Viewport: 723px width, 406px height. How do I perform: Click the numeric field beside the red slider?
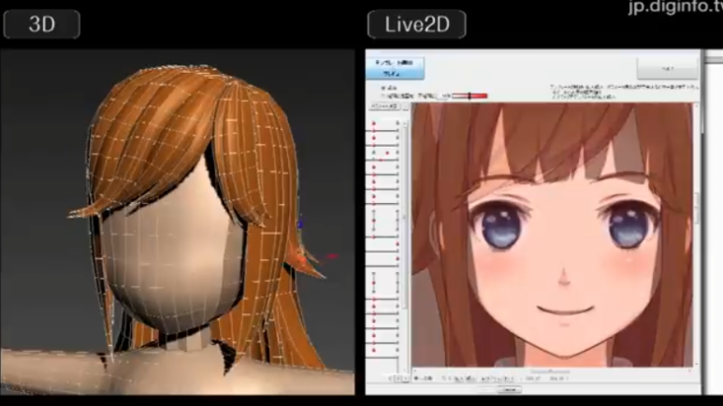(x=443, y=96)
